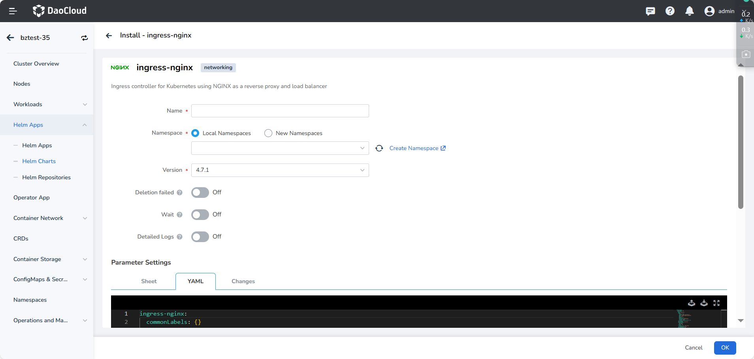This screenshot has width=754, height=359.
Task: Open the namespace selection dropdown
Action: tap(280, 148)
